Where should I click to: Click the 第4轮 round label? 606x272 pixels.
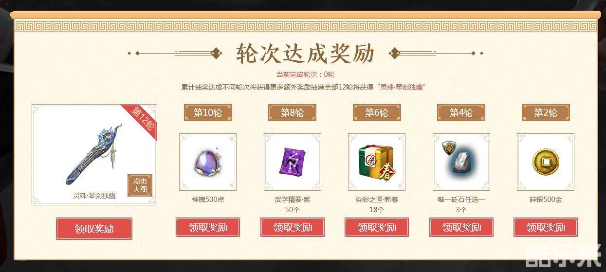461,112
